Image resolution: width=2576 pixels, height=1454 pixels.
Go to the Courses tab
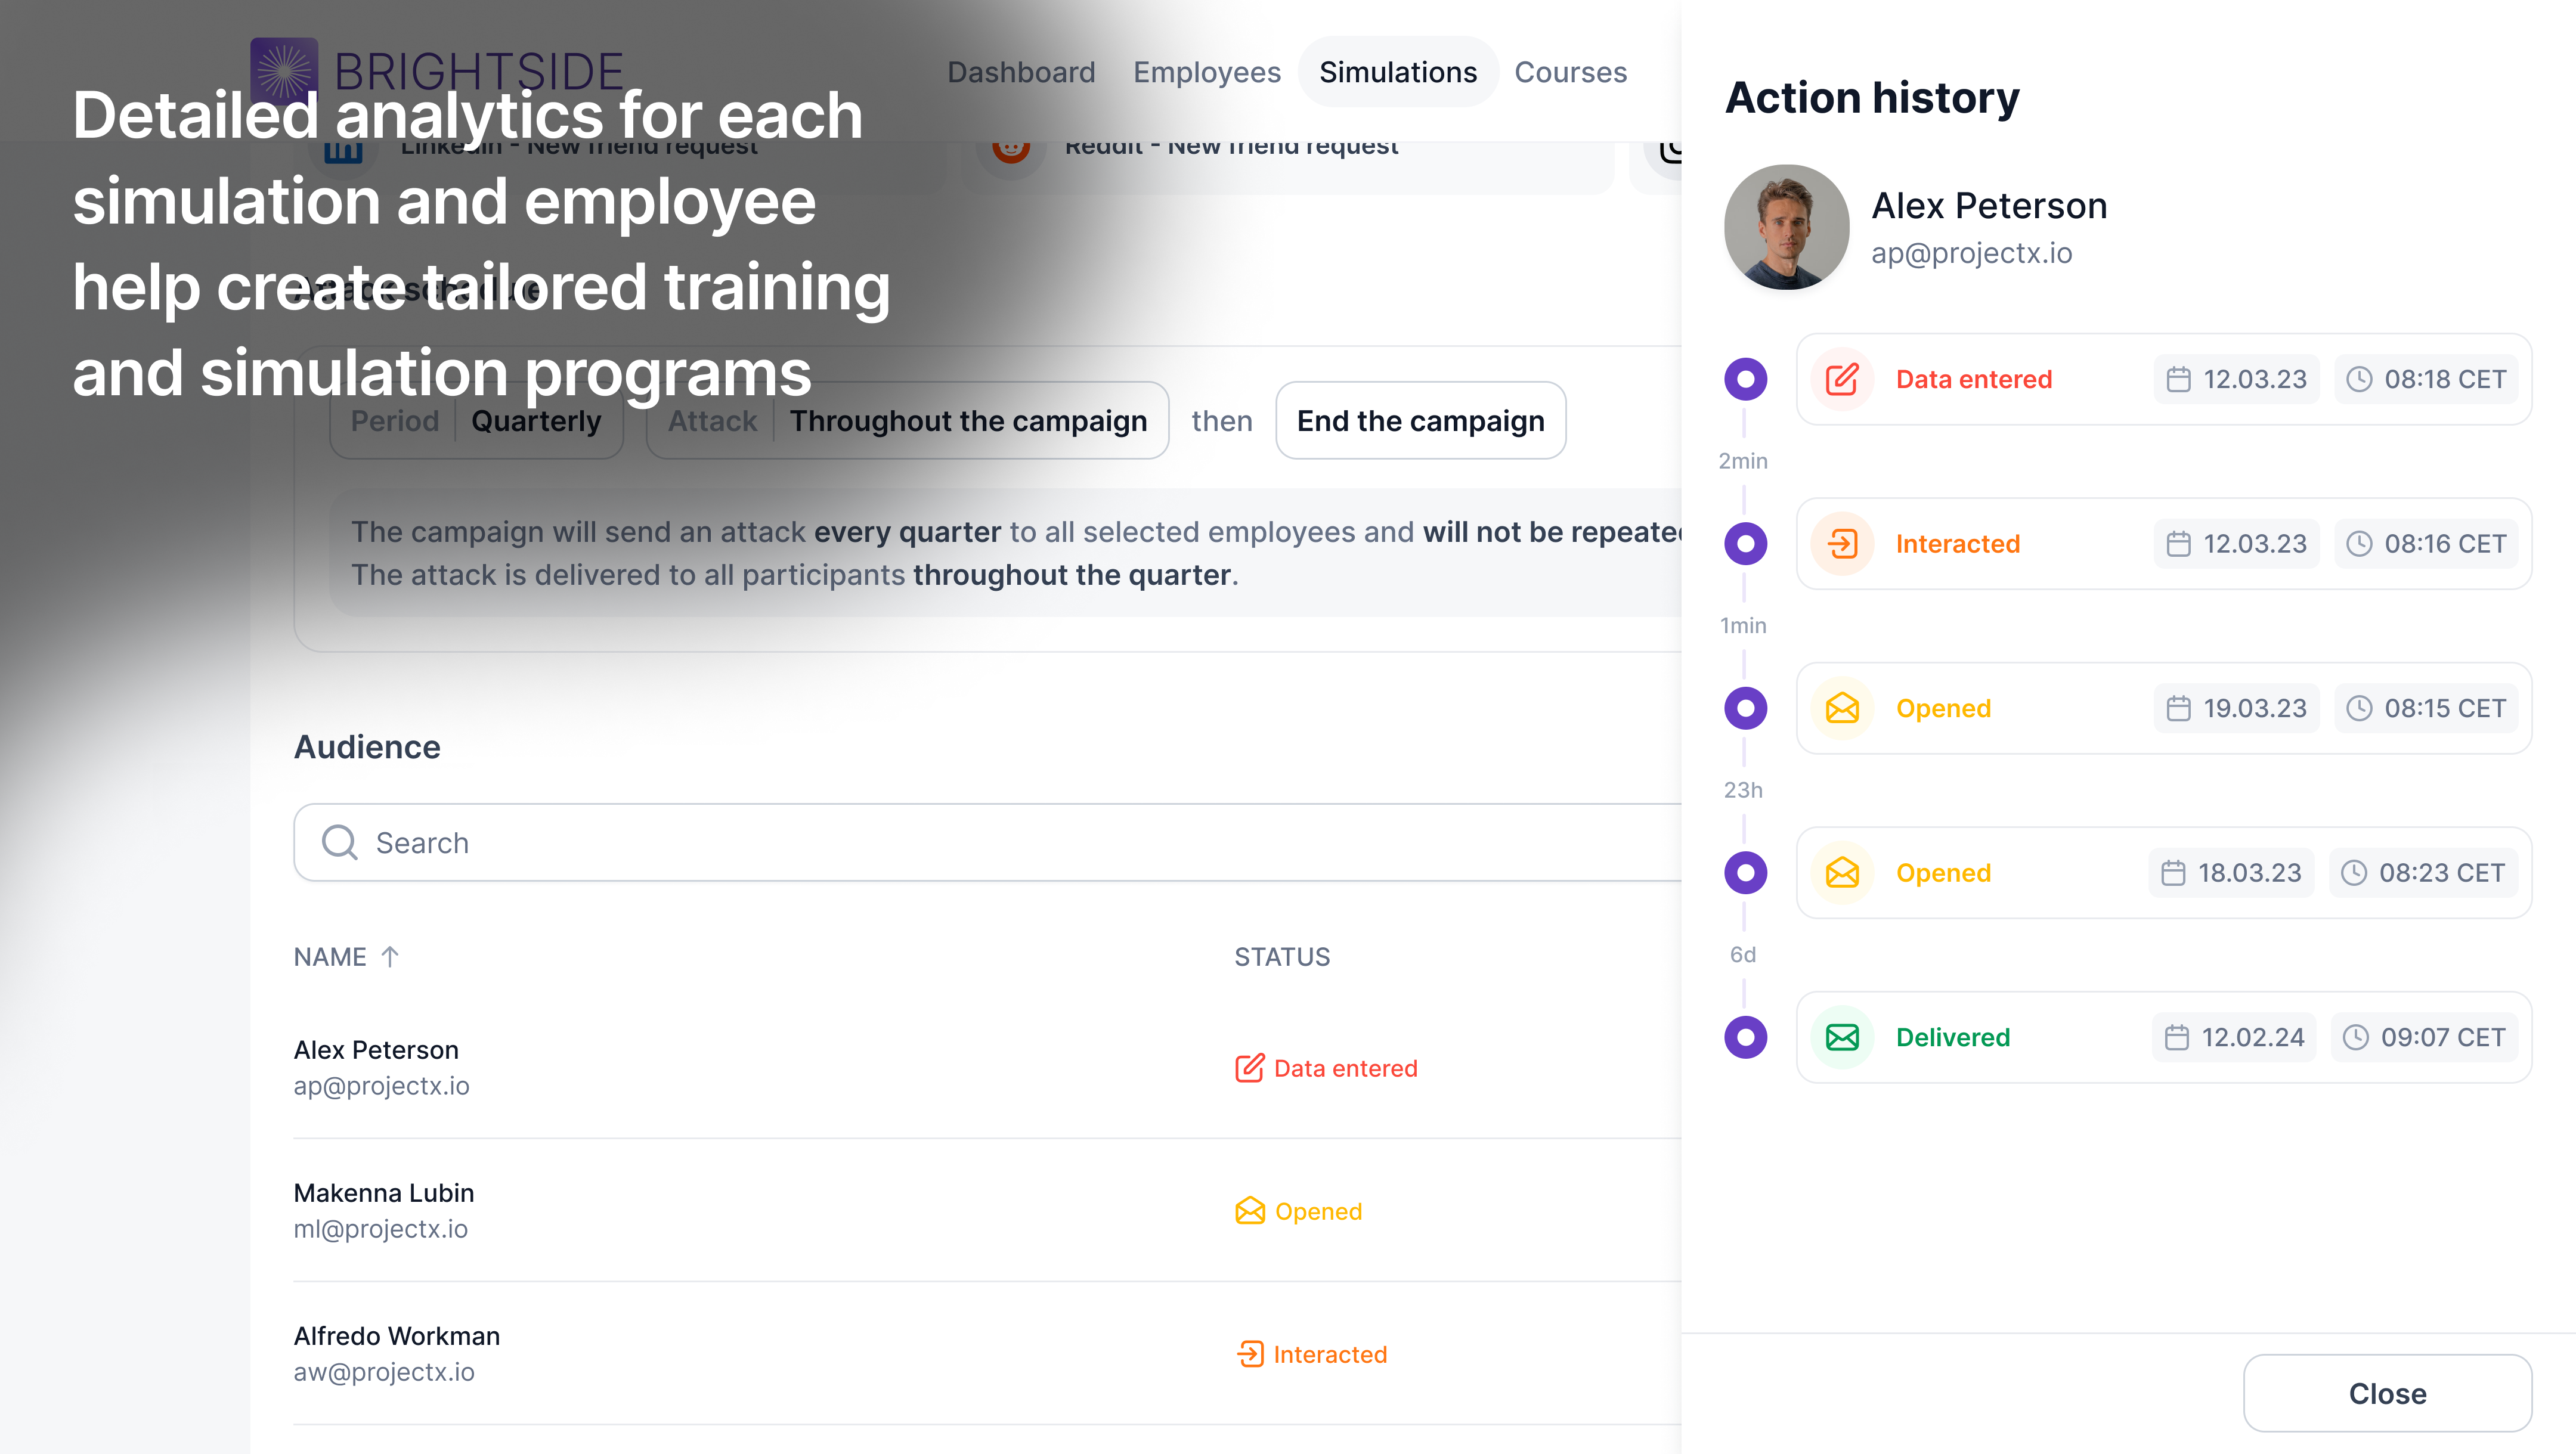[x=1570, y=72]
